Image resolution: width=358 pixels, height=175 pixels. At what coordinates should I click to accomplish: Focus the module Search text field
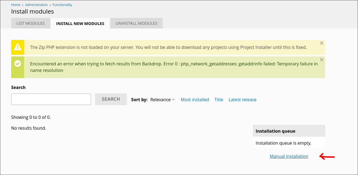point(51,99)
